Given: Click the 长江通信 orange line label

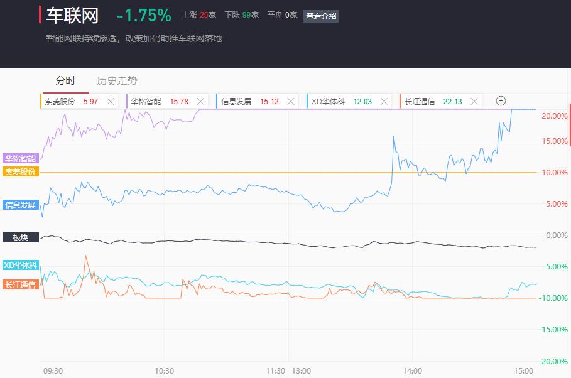Looking at the screenshot, I should 21,284.
